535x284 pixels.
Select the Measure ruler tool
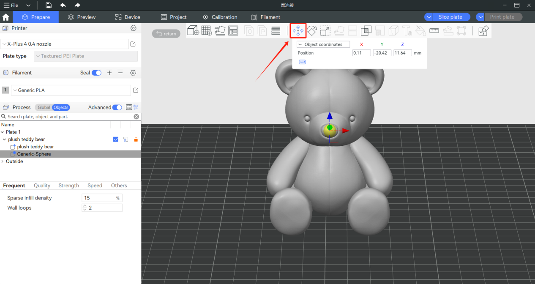434,30
